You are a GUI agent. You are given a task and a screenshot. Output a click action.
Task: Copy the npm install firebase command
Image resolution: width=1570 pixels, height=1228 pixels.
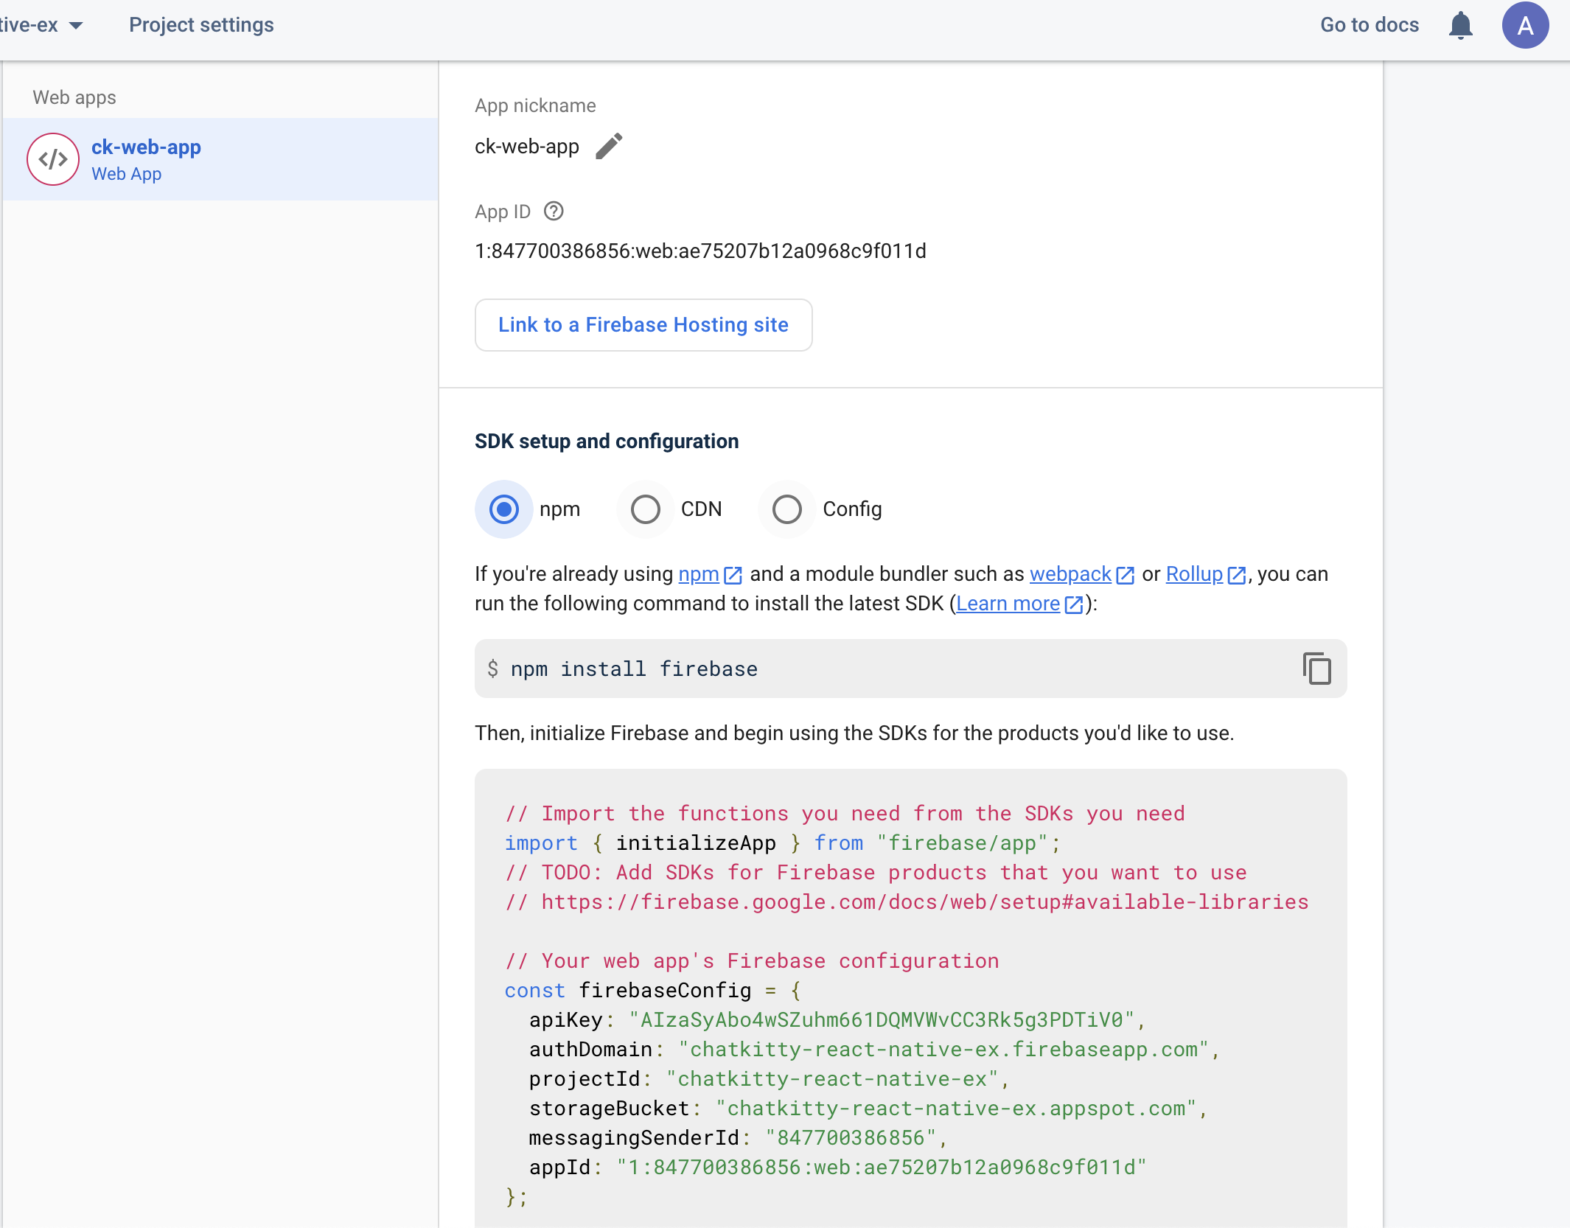(1317, 669)
